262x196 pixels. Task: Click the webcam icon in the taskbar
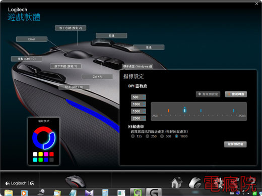click(41, 192)
